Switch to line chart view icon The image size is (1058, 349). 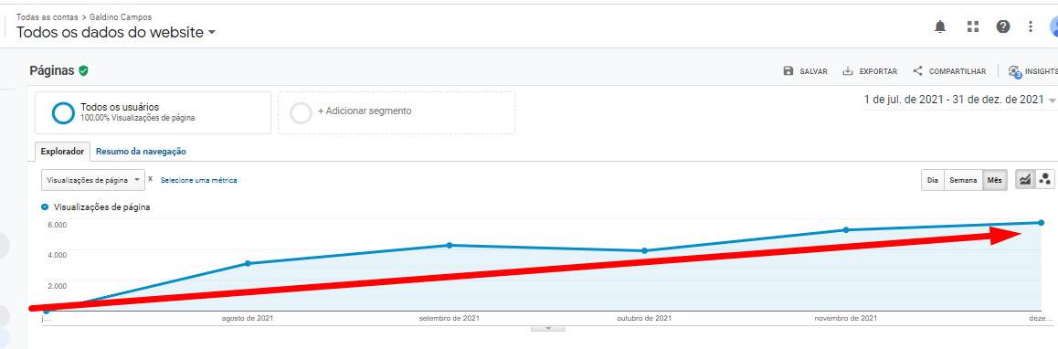pos(1026,180)
